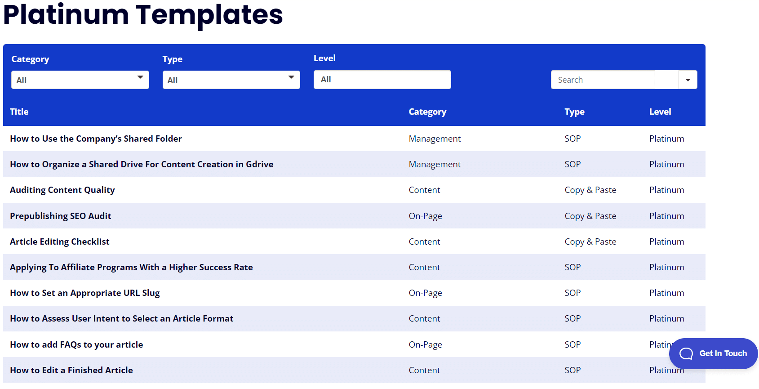Sort by the Category column header
The height and width of the screenshot is (389, 759).
[x=427, y=112]
